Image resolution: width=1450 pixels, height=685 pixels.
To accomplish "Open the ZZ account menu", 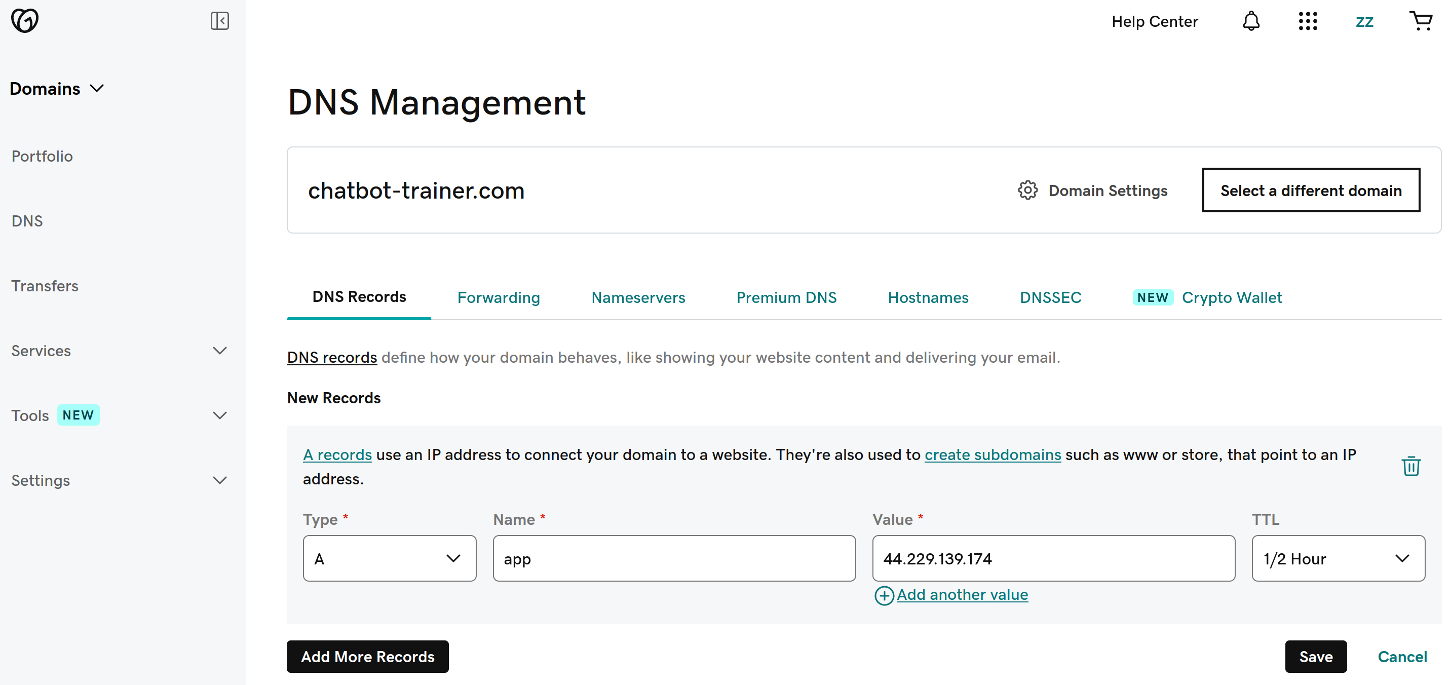I will 1364,21.
